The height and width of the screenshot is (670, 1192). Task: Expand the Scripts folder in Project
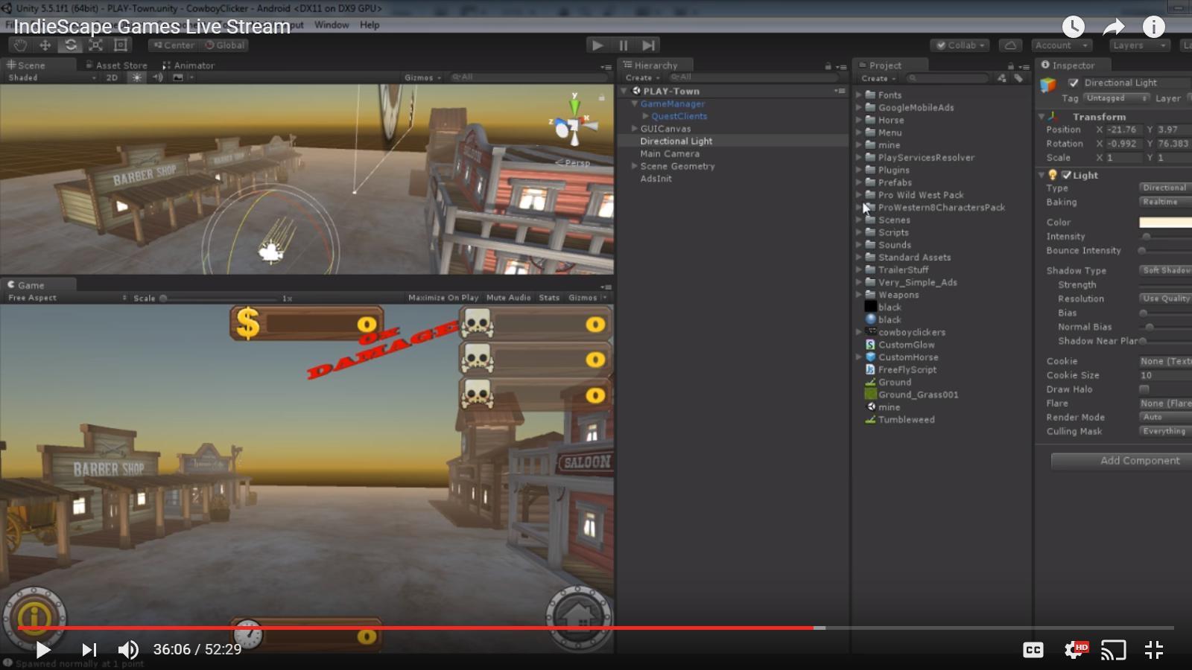tap(859, 232)
